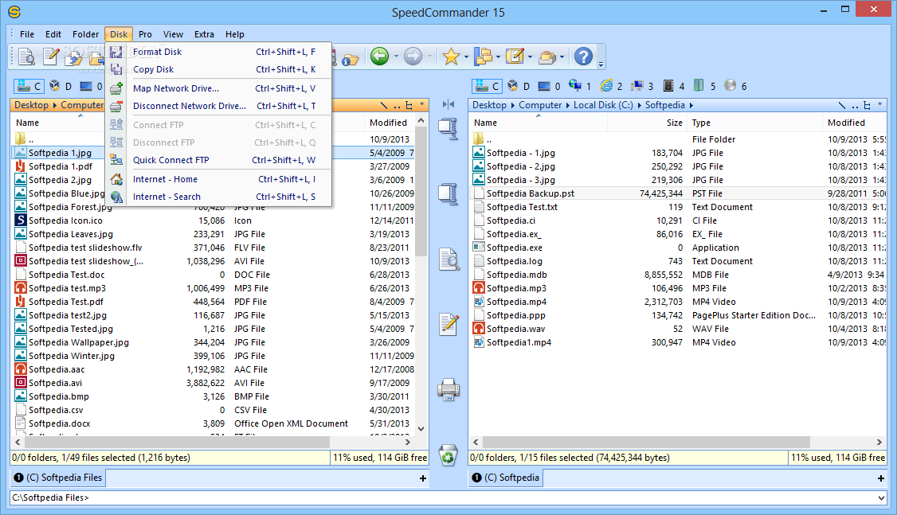
Task: Select drive D in right panel
Action: (519, 86)
